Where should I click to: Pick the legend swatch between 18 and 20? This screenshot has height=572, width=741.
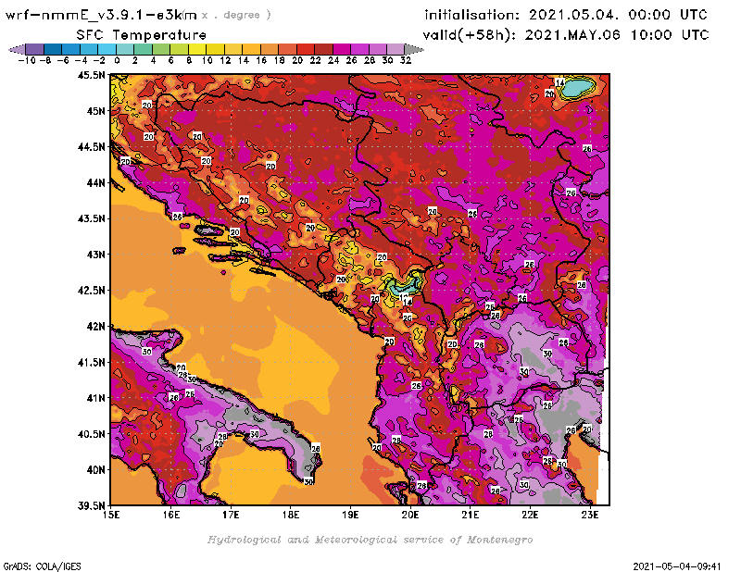coord(287,49)
